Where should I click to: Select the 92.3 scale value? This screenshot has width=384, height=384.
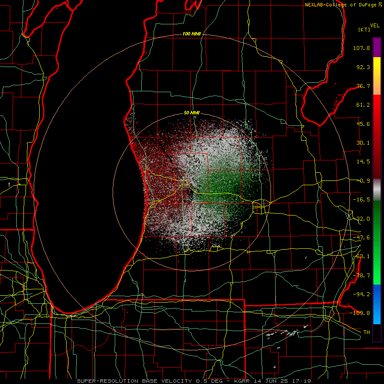coord(363,67)
